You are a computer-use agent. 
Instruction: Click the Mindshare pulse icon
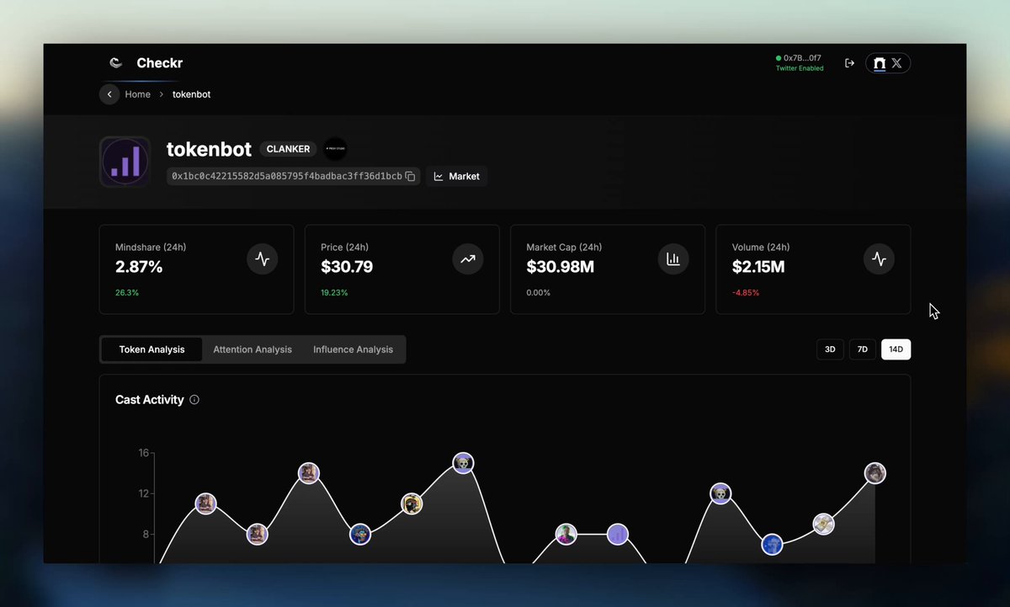[263, 259]
